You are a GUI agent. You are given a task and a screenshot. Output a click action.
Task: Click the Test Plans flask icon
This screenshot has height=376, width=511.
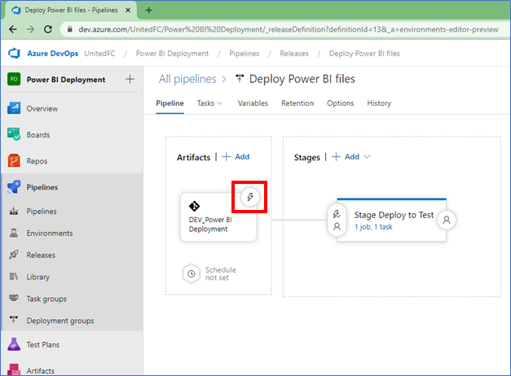[14, 344]
